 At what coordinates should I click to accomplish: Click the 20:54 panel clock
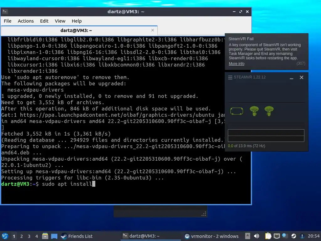(313, 236)
